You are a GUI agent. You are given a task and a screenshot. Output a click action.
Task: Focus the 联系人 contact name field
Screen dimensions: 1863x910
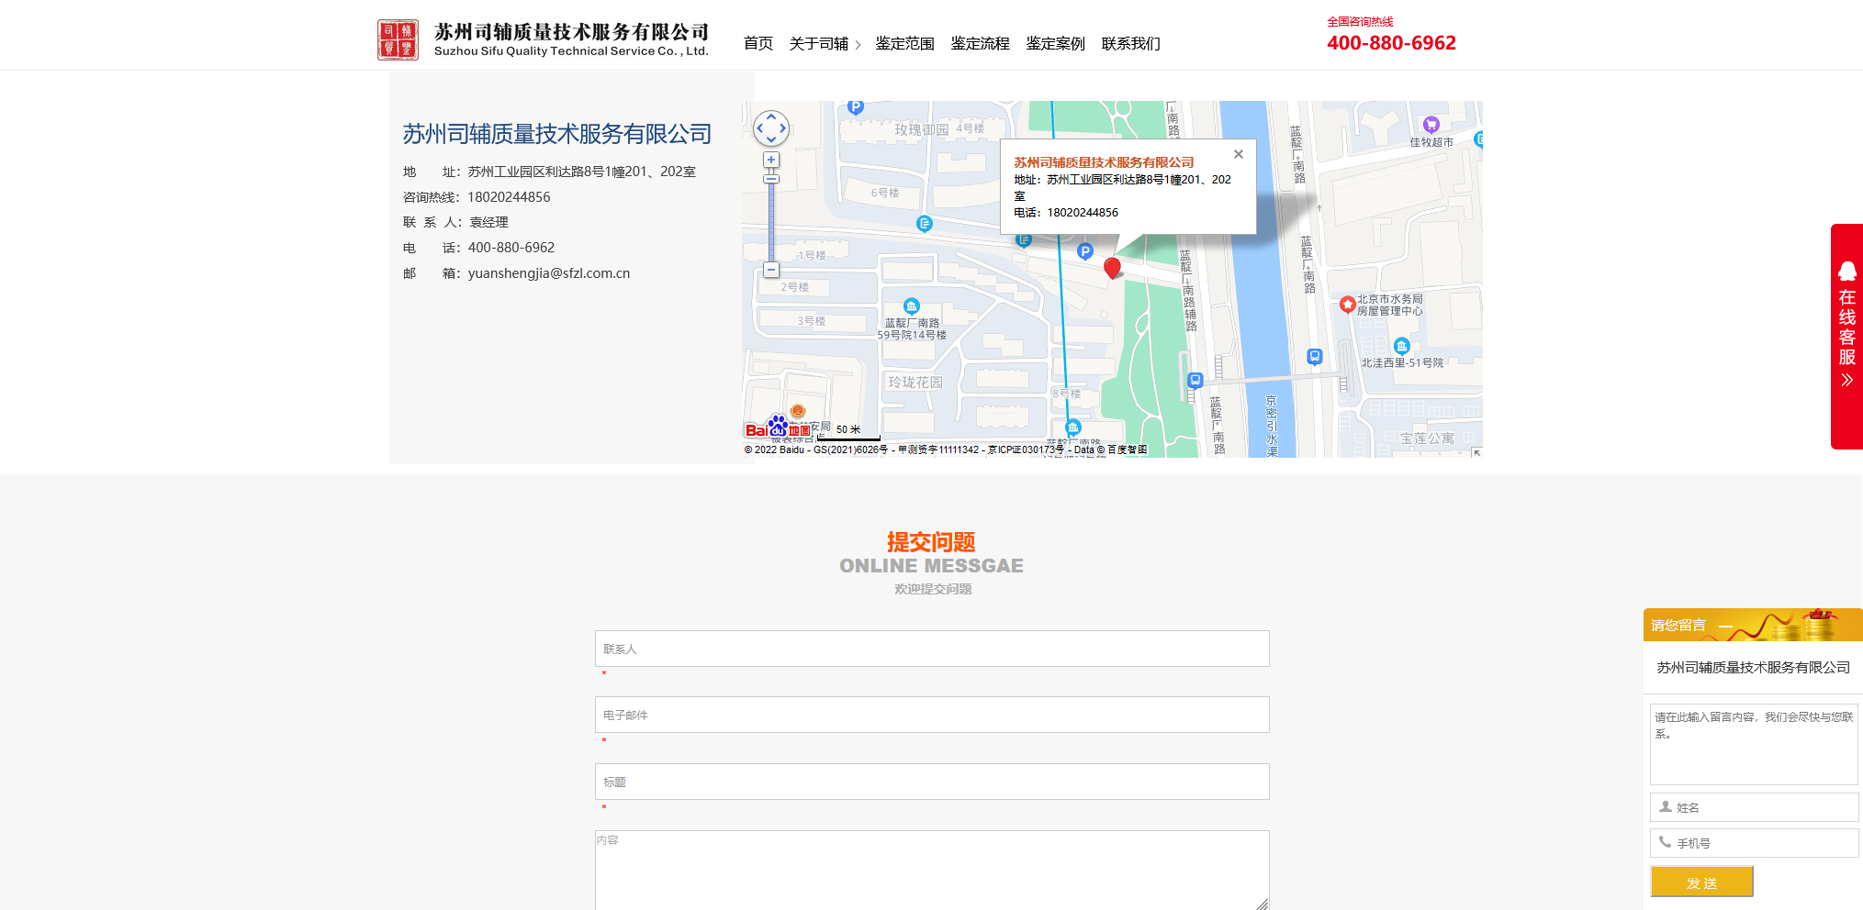tap(931, 649)
